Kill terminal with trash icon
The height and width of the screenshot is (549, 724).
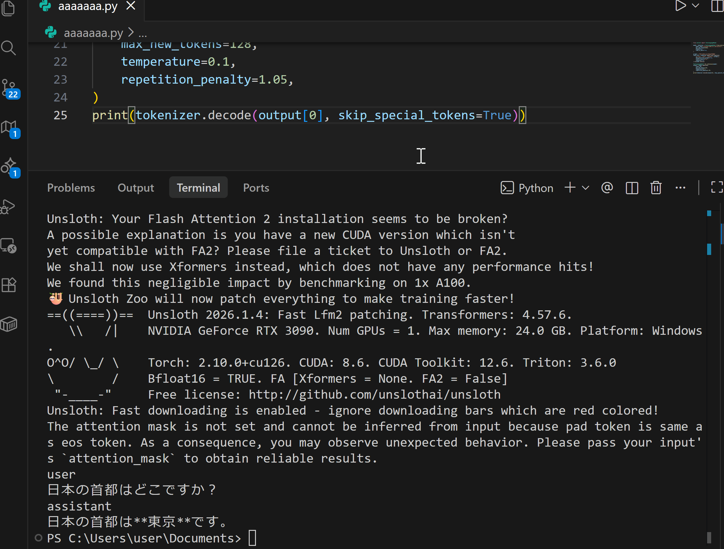tap(656, 188)
